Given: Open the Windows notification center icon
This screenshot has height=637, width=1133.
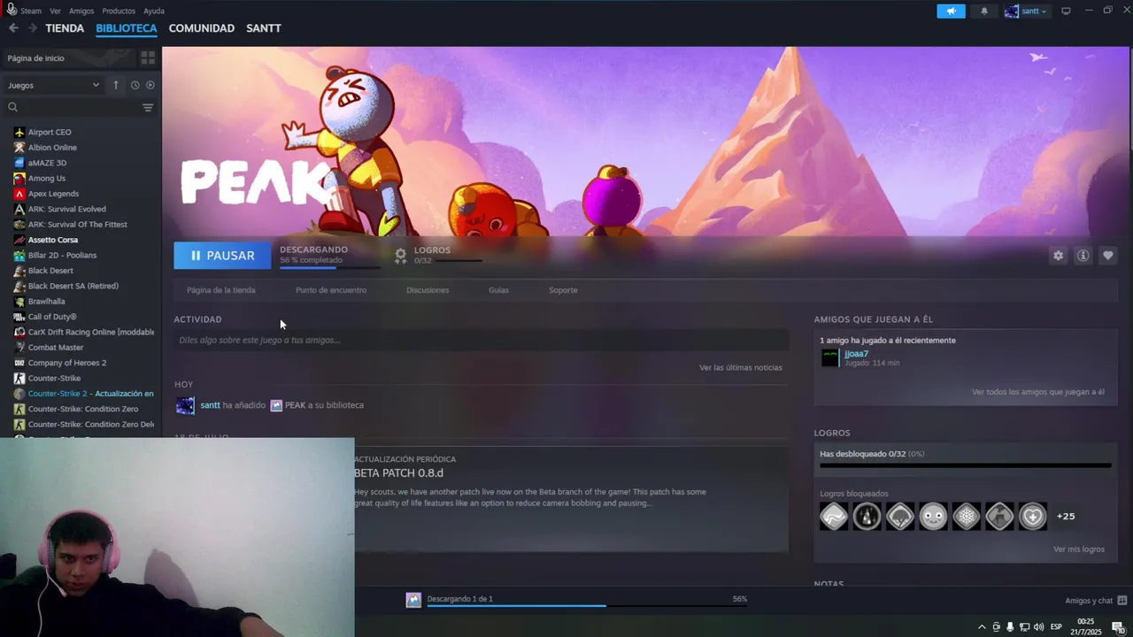Looking at the screenshot, I should pyautogui.click(x=1118, y=626).
